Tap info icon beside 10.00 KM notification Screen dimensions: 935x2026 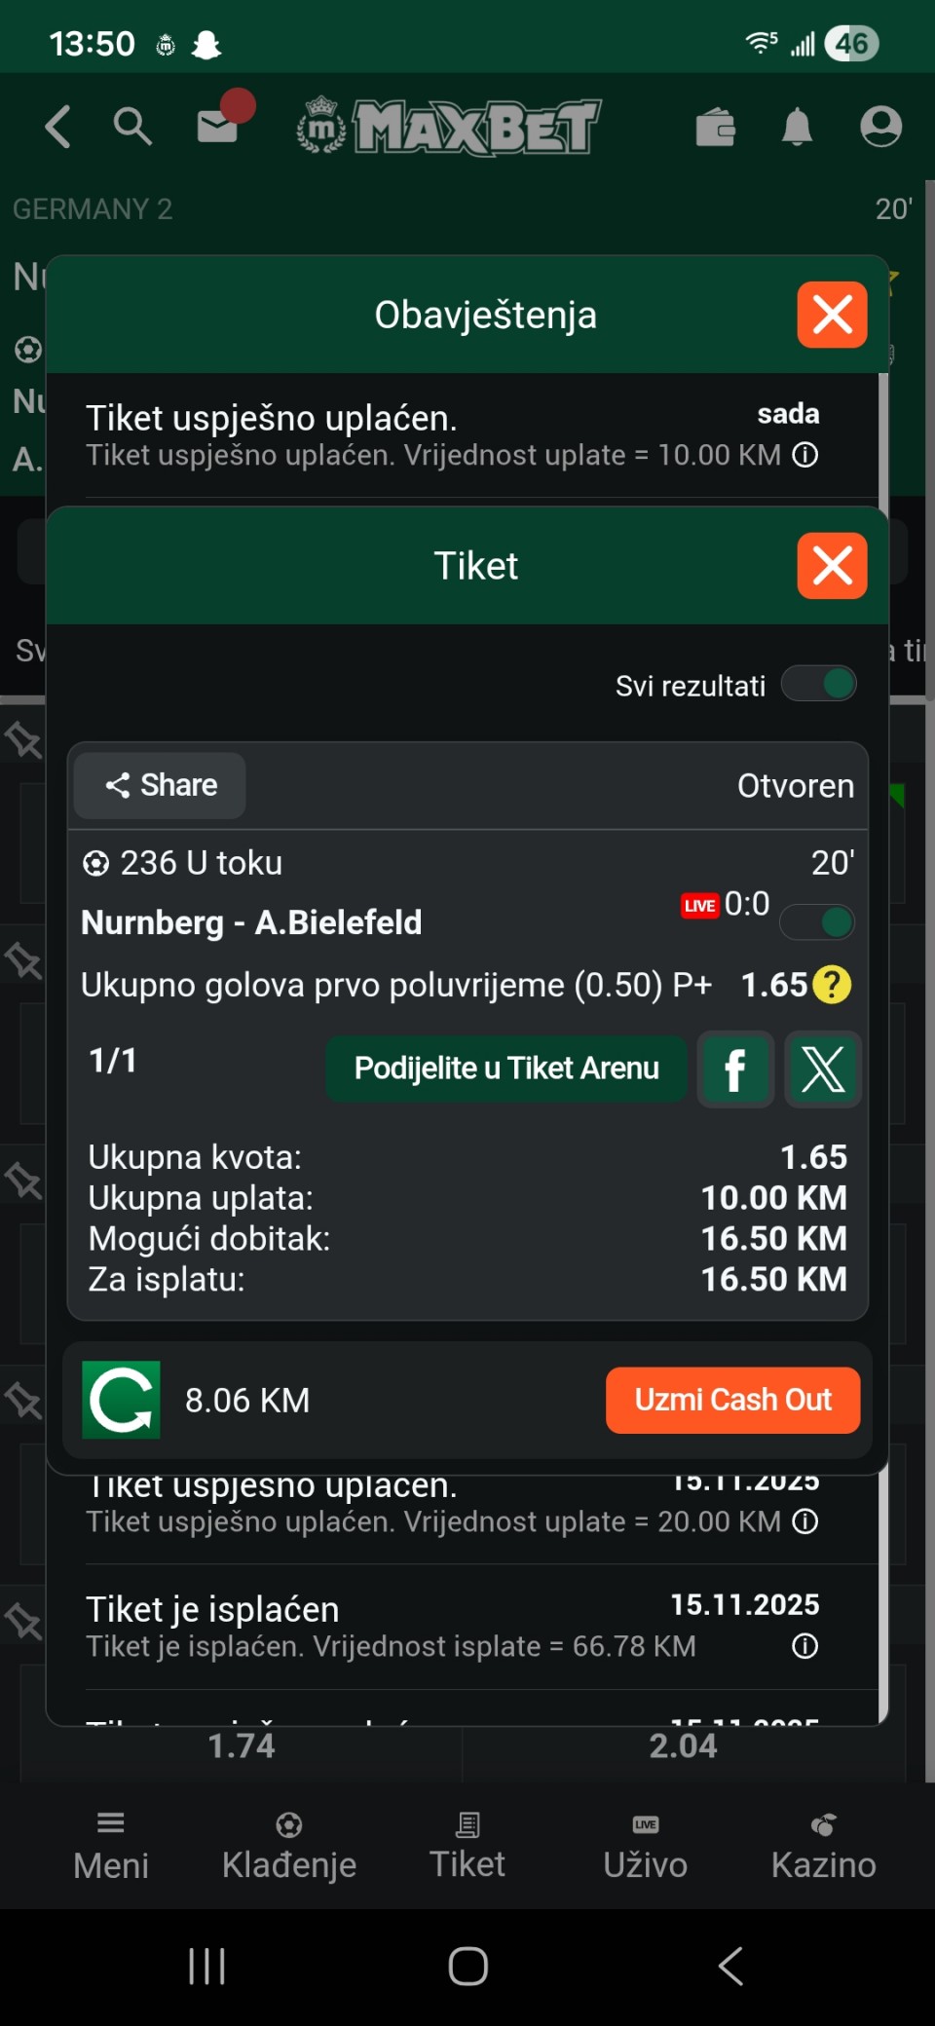(x=804, y=455)
